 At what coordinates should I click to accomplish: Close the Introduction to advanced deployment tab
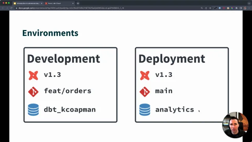pyautogui.click(x=41, y=4)
